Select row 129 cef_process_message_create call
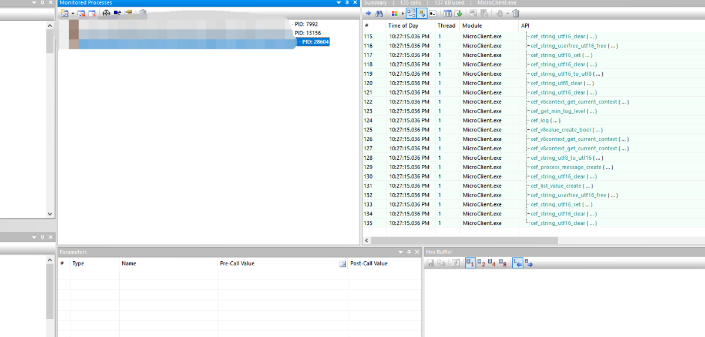This screenshot has width=705, height=337. pos(533,167)
